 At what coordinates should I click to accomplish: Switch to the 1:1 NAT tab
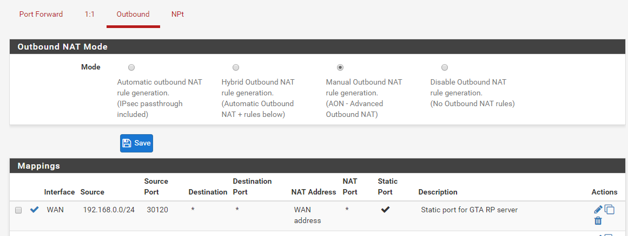(89, 15)
